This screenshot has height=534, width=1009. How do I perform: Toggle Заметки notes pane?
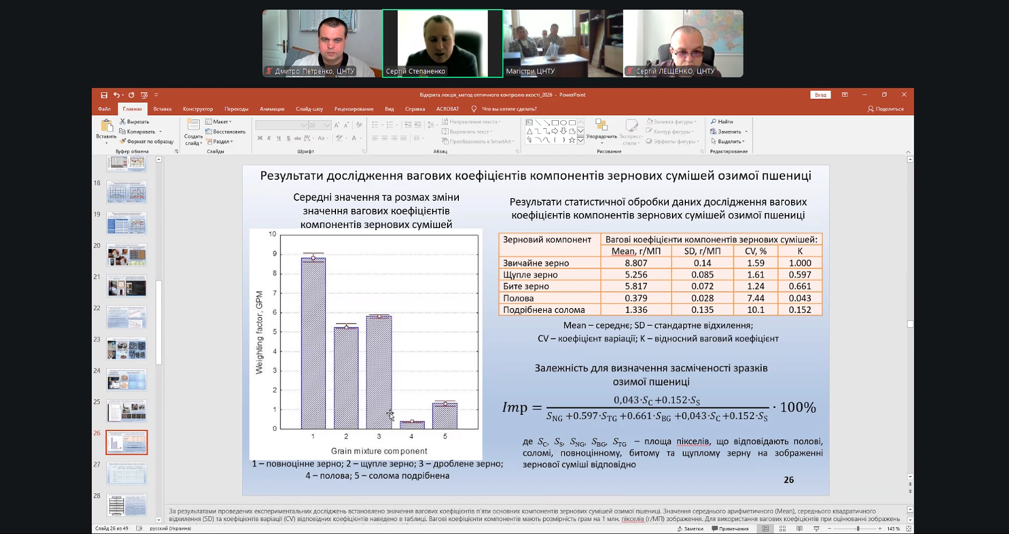(x=690, y=529)
